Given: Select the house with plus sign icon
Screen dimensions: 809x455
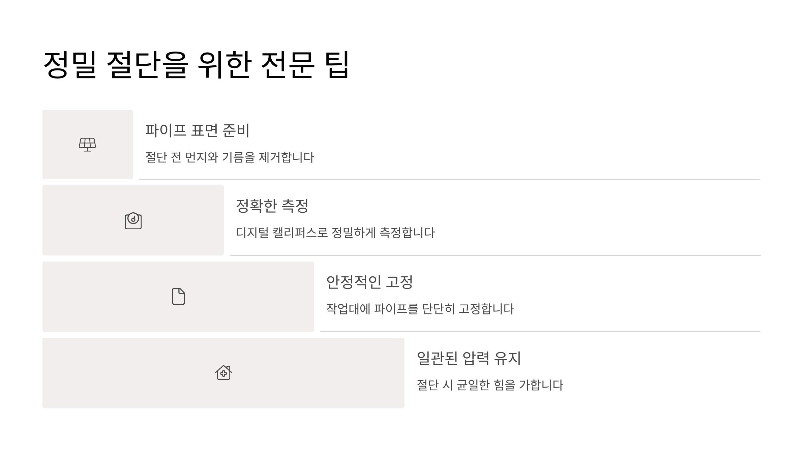Looking at the screenshot, I should [x=223, y=373].
